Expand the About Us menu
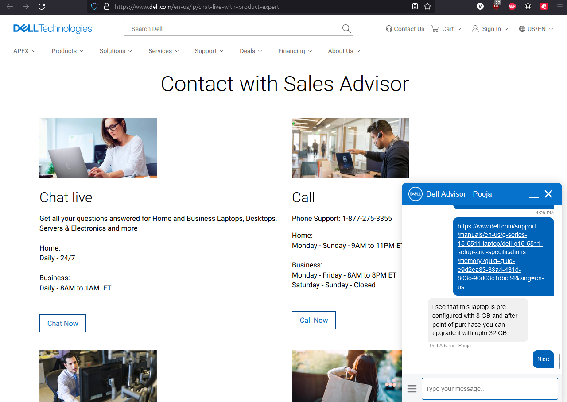Image resolution: width=567 pixels, height=402 pixels. click(345, 51)
